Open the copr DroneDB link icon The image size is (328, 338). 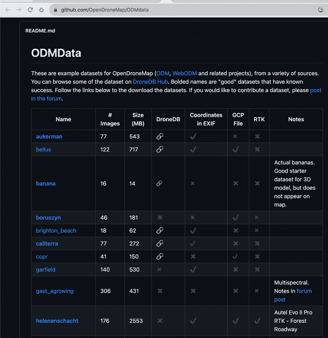[160, 256]
